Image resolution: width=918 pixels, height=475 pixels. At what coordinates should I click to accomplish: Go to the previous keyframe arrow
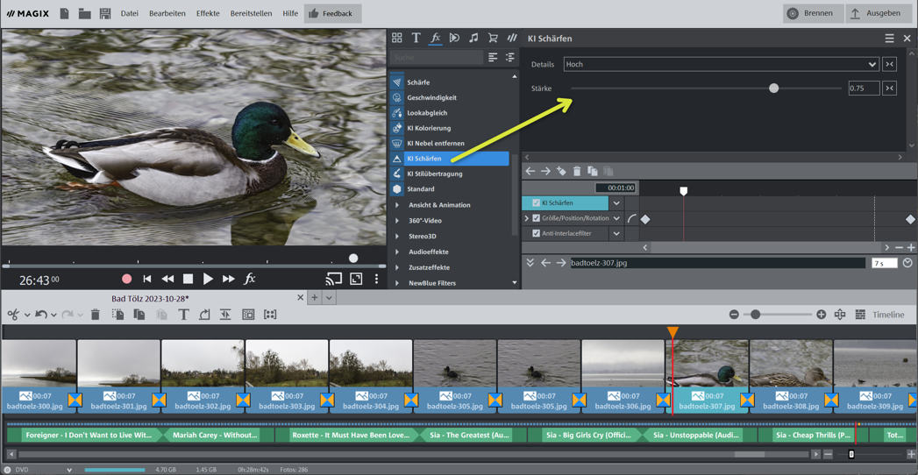[530, 171]
